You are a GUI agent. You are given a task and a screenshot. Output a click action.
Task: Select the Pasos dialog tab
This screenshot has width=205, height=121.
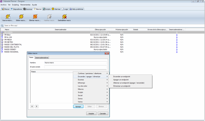coord(31,57)
